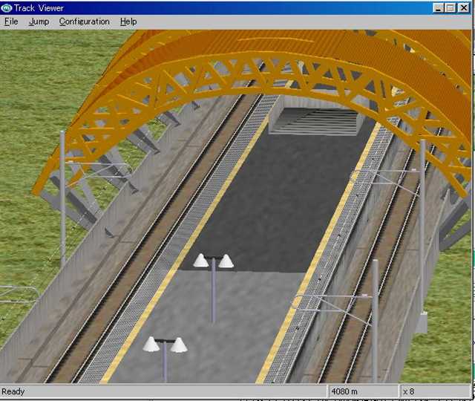Close the Track Viewer window
The height and width of the screenshot is (401, 475).
(465, 7)
